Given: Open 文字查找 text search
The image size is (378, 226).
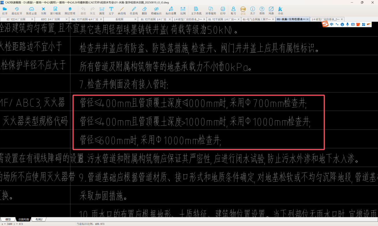Looking at the screenshot, I should tap(196, 11).
